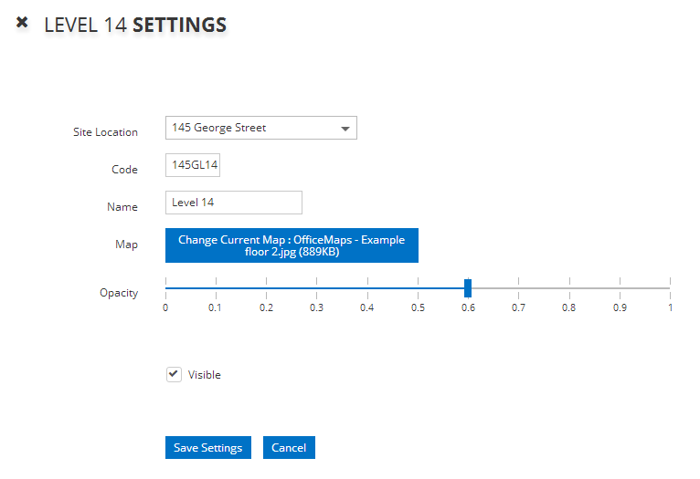The width and height of the screenshot is (700, 479).
Task: Set opacity slider to 0.1 mark
Action: click(216, 288)
